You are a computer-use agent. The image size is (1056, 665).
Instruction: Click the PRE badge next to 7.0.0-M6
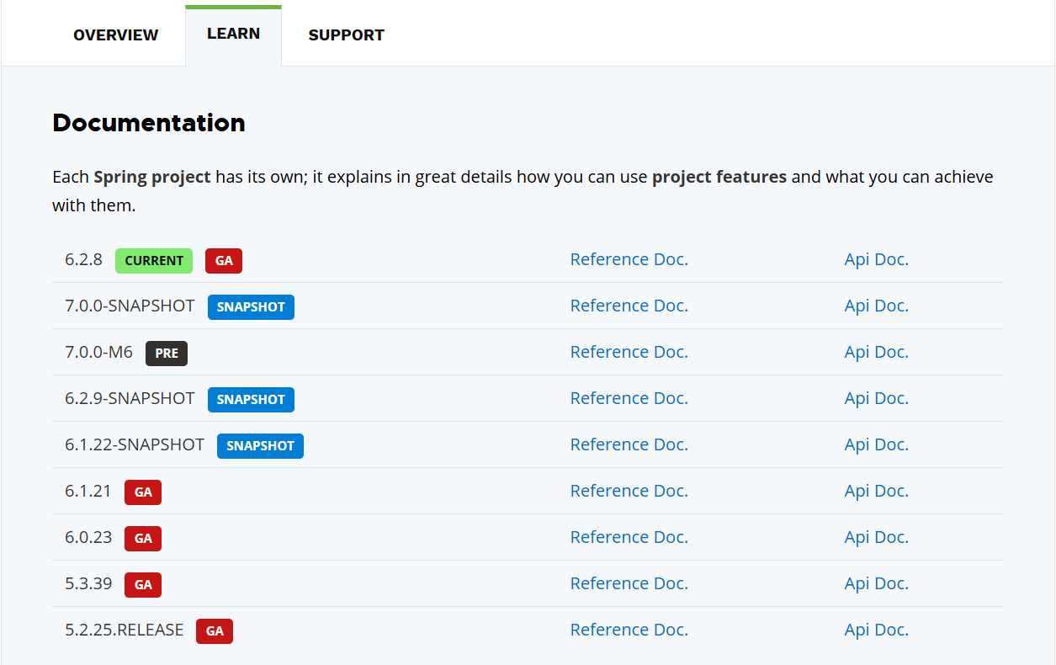pyautogui.click(x=167, y=354)
